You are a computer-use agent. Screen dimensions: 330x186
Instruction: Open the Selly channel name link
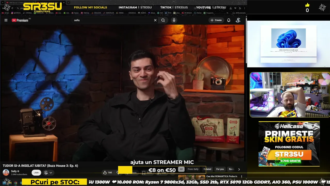click(14, 171)
